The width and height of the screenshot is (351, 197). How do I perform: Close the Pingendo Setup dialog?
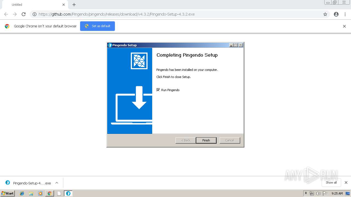[x=241, y=45]
